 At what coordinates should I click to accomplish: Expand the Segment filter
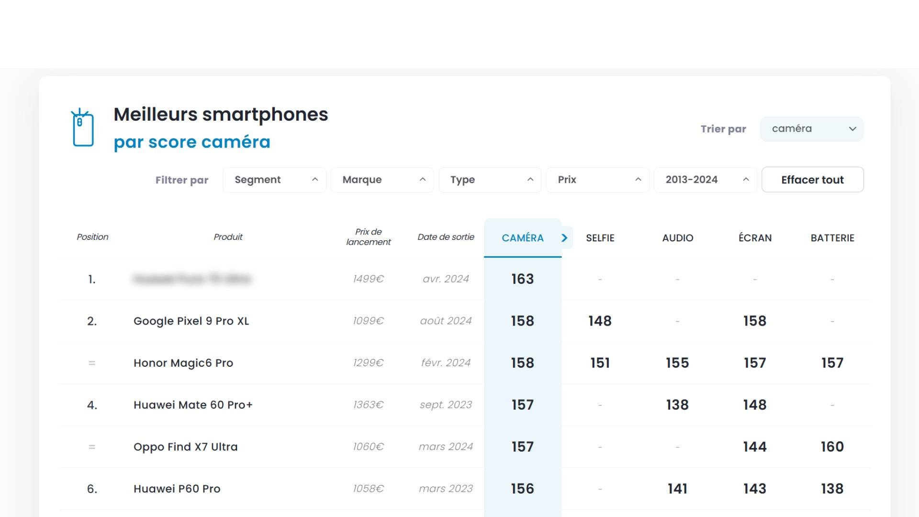click(274, 180)
